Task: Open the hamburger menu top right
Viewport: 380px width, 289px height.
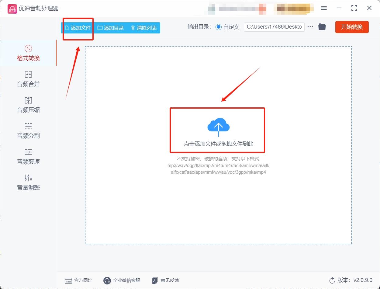Action: pos(324,8)
